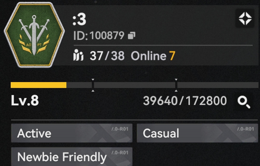Image resolution: width=260 pixels, height=166 pixels.
Task: Click the Online 7 indicator
Action: click(x=153, y=56)
